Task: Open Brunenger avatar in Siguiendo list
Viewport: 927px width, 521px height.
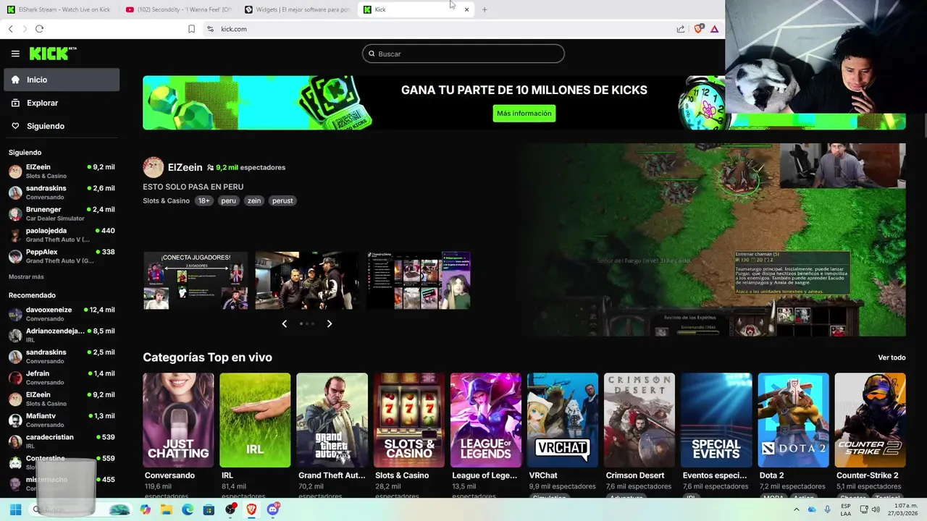Action: (15, 213)
